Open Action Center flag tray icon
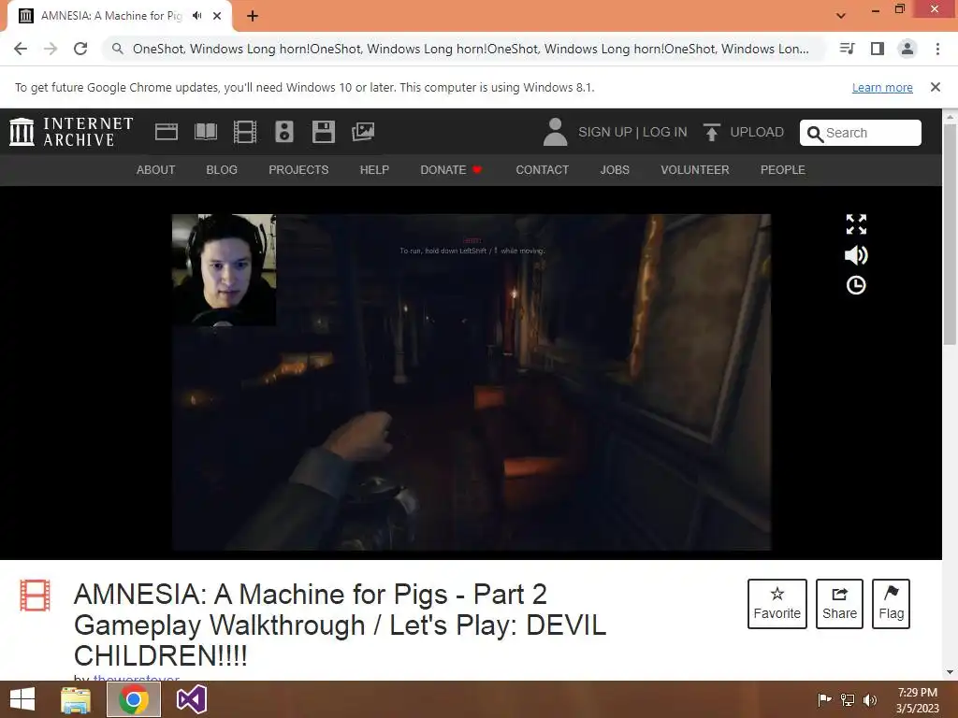 coord(824,699)
